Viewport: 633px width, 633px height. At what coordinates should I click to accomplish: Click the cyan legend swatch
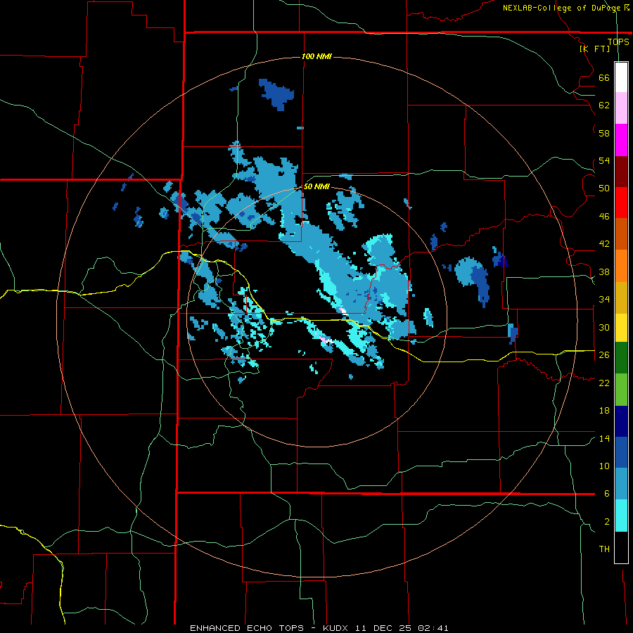621,516
